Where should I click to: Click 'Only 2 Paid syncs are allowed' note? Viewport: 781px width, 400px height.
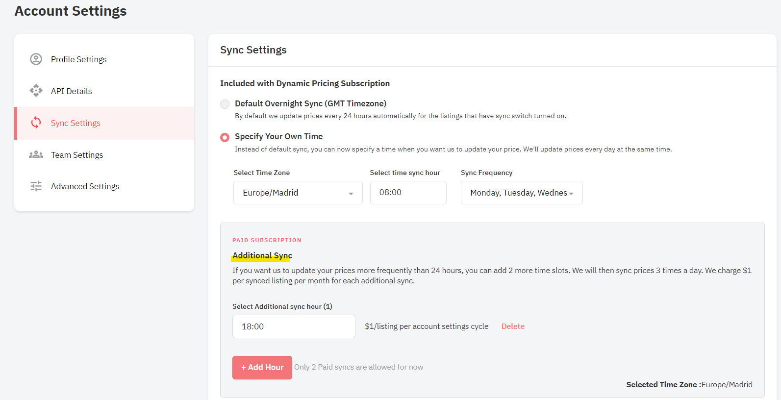(359, 367)
